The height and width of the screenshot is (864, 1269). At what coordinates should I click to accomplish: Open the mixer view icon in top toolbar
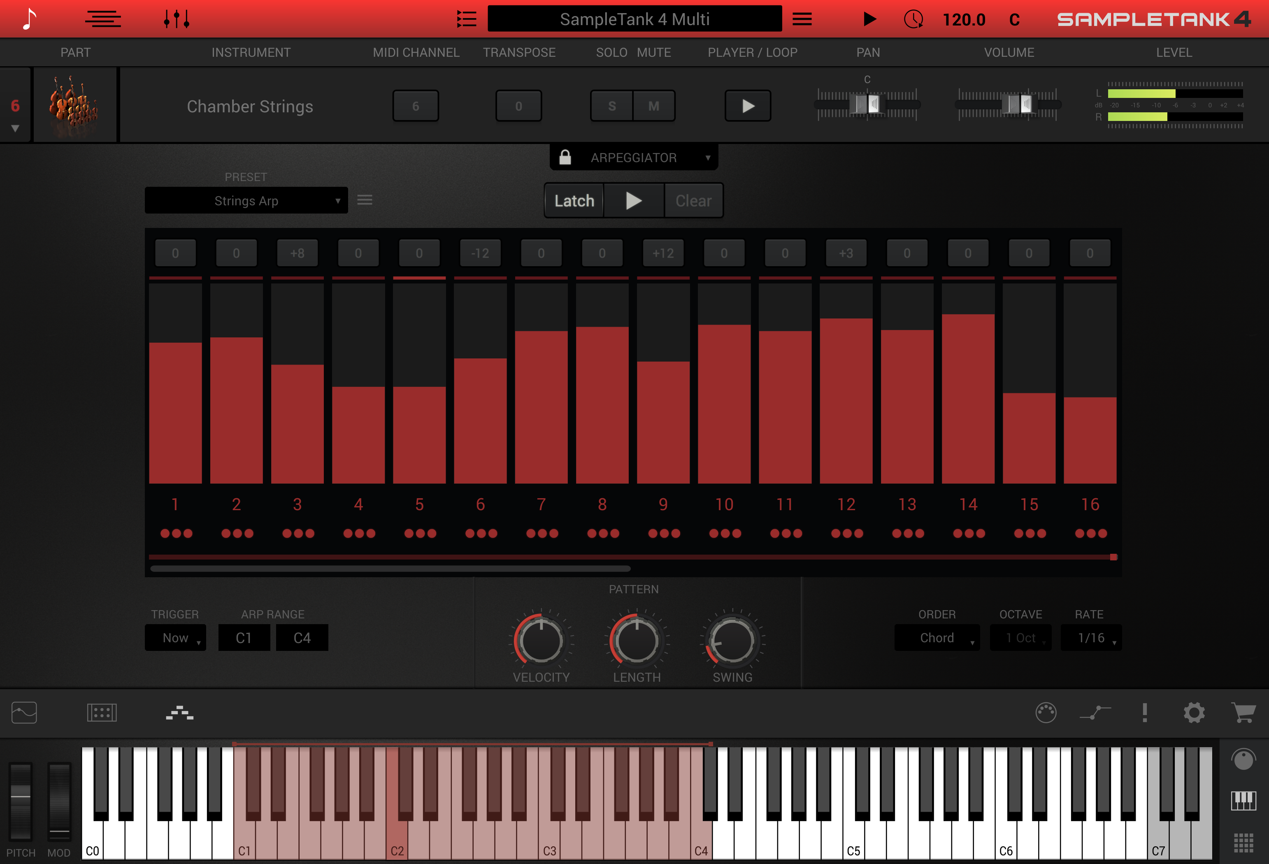tap(175, 19)
